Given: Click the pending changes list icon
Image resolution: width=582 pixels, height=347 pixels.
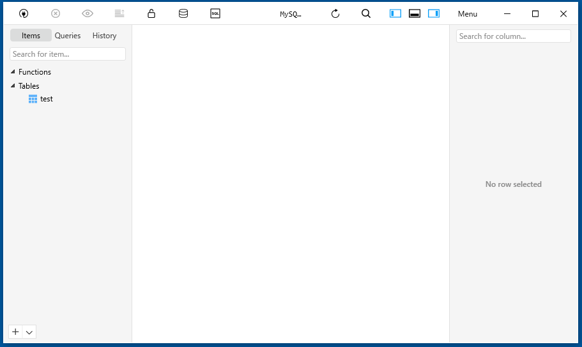Looking at the screenshot, I should (x=119, y=14).
